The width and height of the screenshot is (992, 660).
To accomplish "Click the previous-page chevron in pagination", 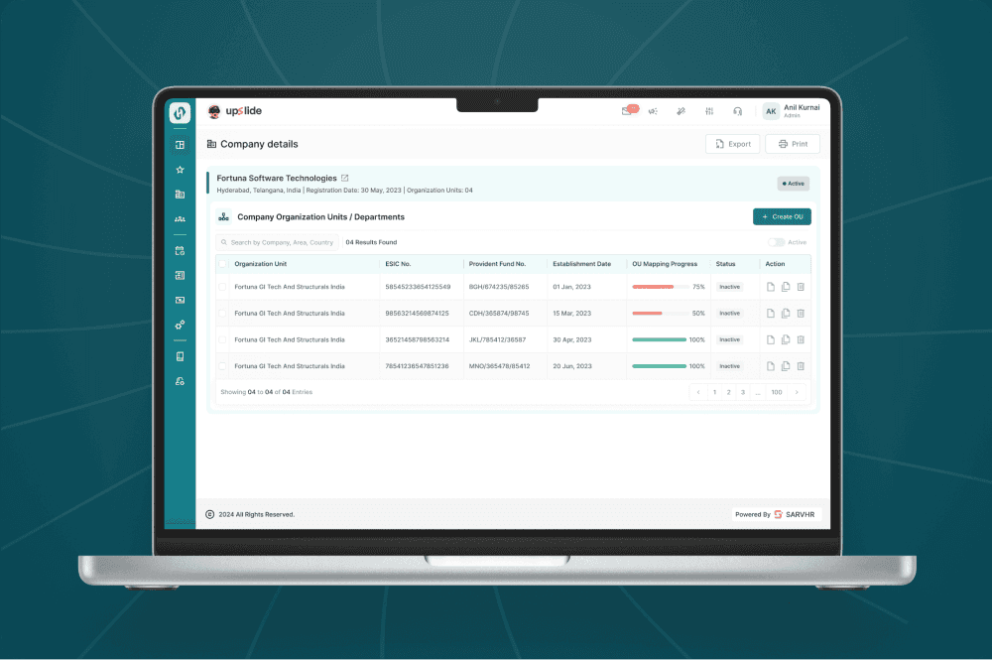I will [x=698, y=392].
